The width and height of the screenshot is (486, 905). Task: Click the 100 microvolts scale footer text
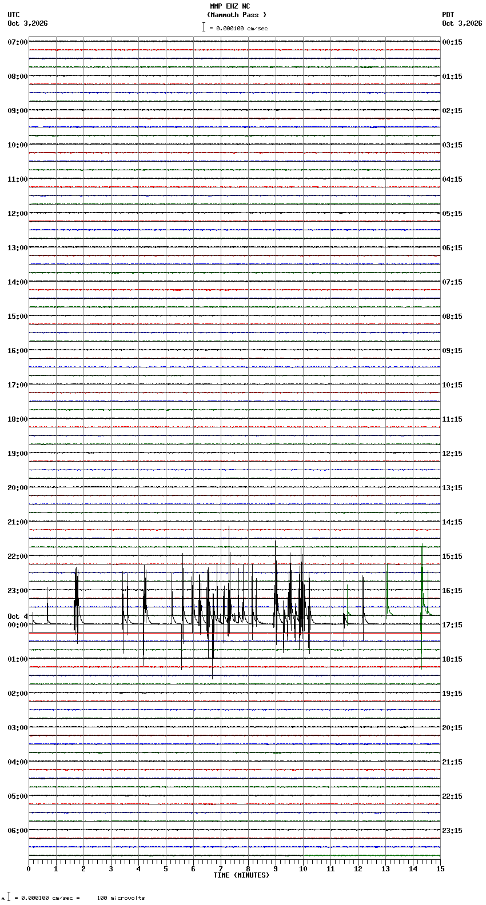point(121,898)
